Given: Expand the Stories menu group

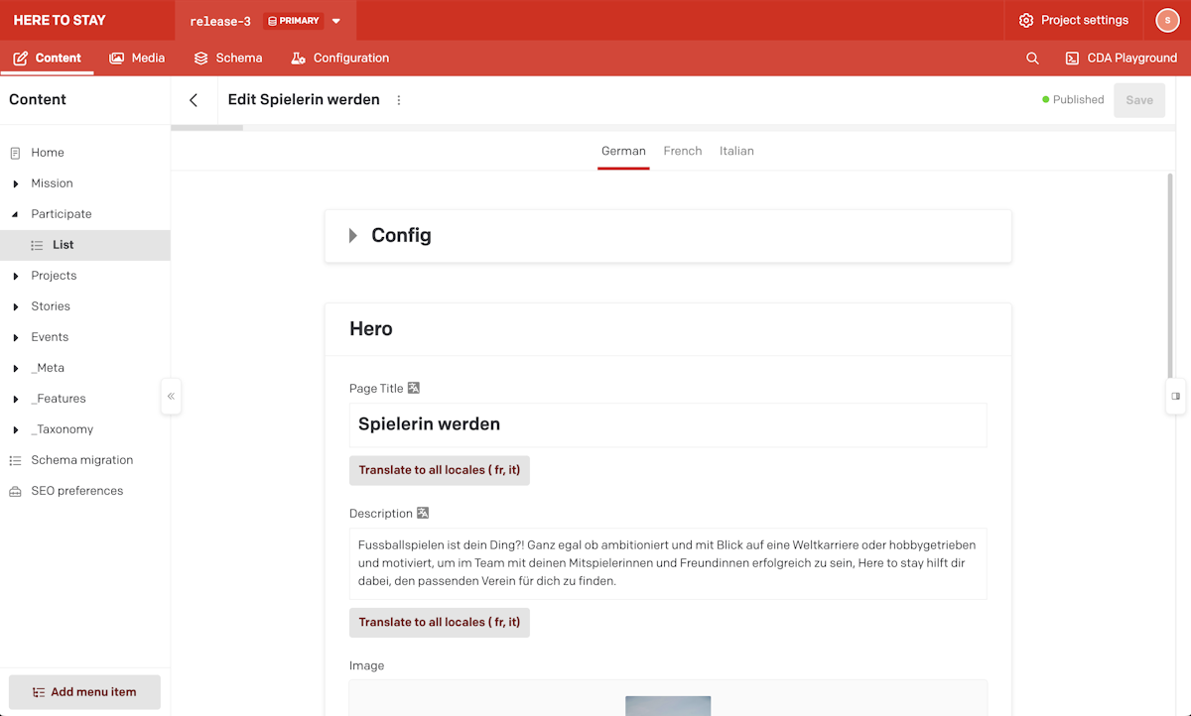Looking at the screenshot, I should coord(15,306).
